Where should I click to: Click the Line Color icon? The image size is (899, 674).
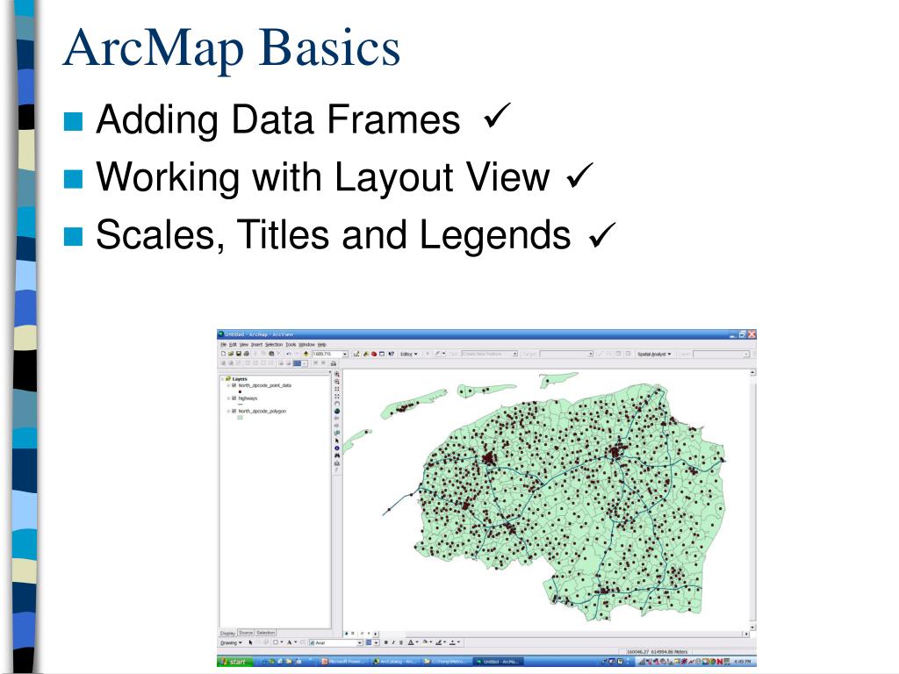coord(439,642)
